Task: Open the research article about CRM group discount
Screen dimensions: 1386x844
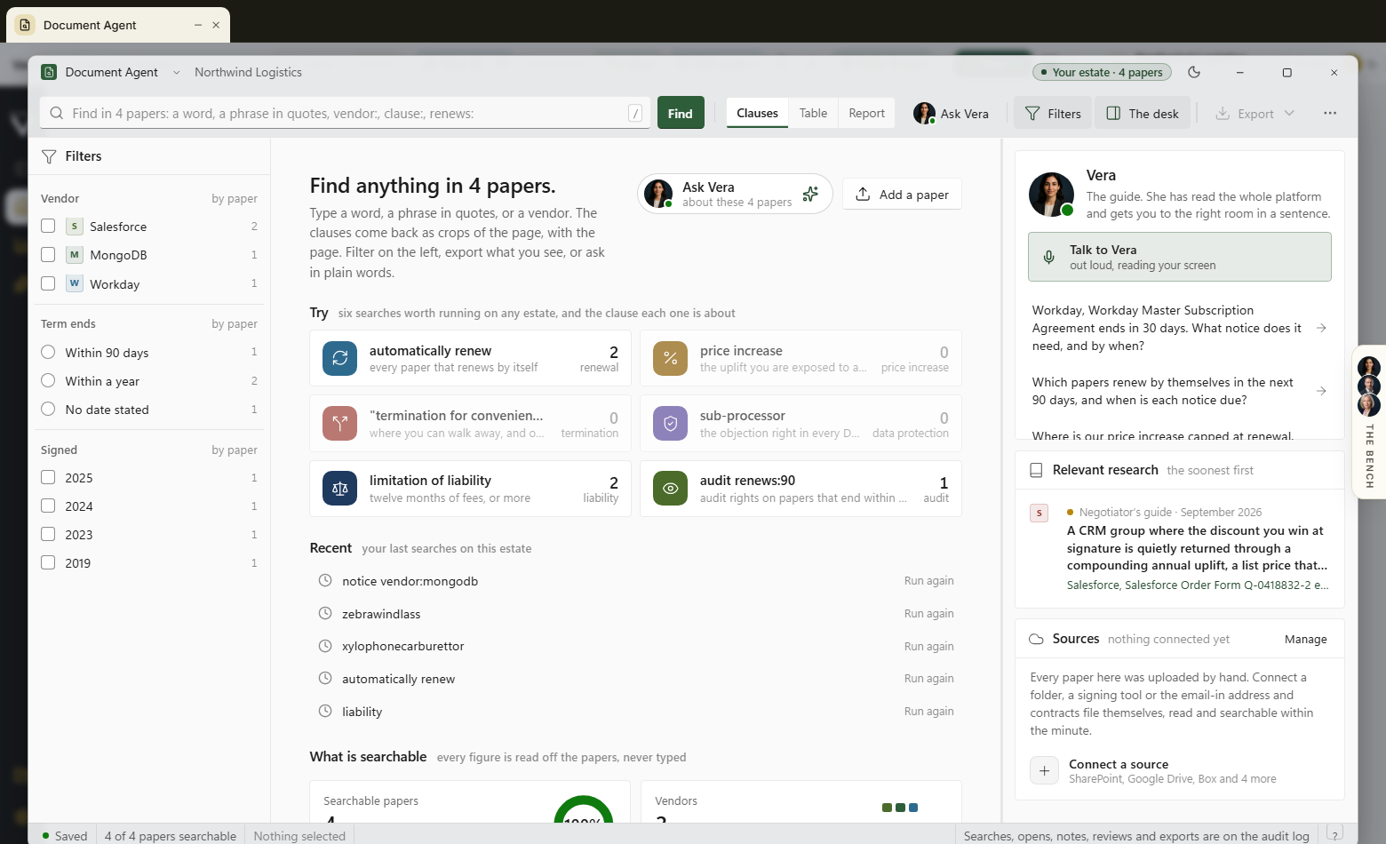Action: (1196, 548)
